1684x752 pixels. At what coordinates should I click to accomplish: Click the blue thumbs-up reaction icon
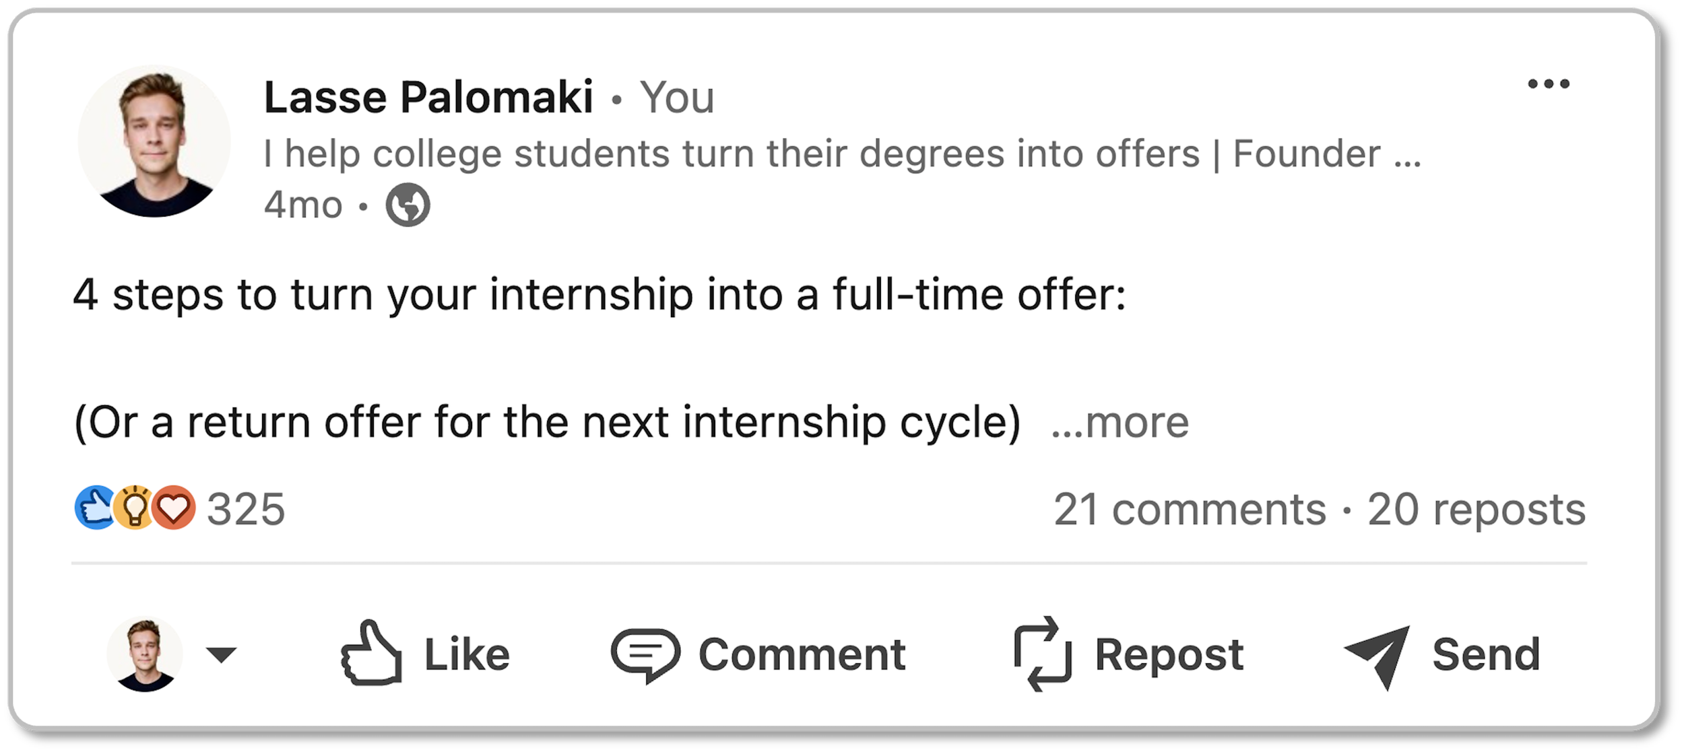[x=94, y=508]
